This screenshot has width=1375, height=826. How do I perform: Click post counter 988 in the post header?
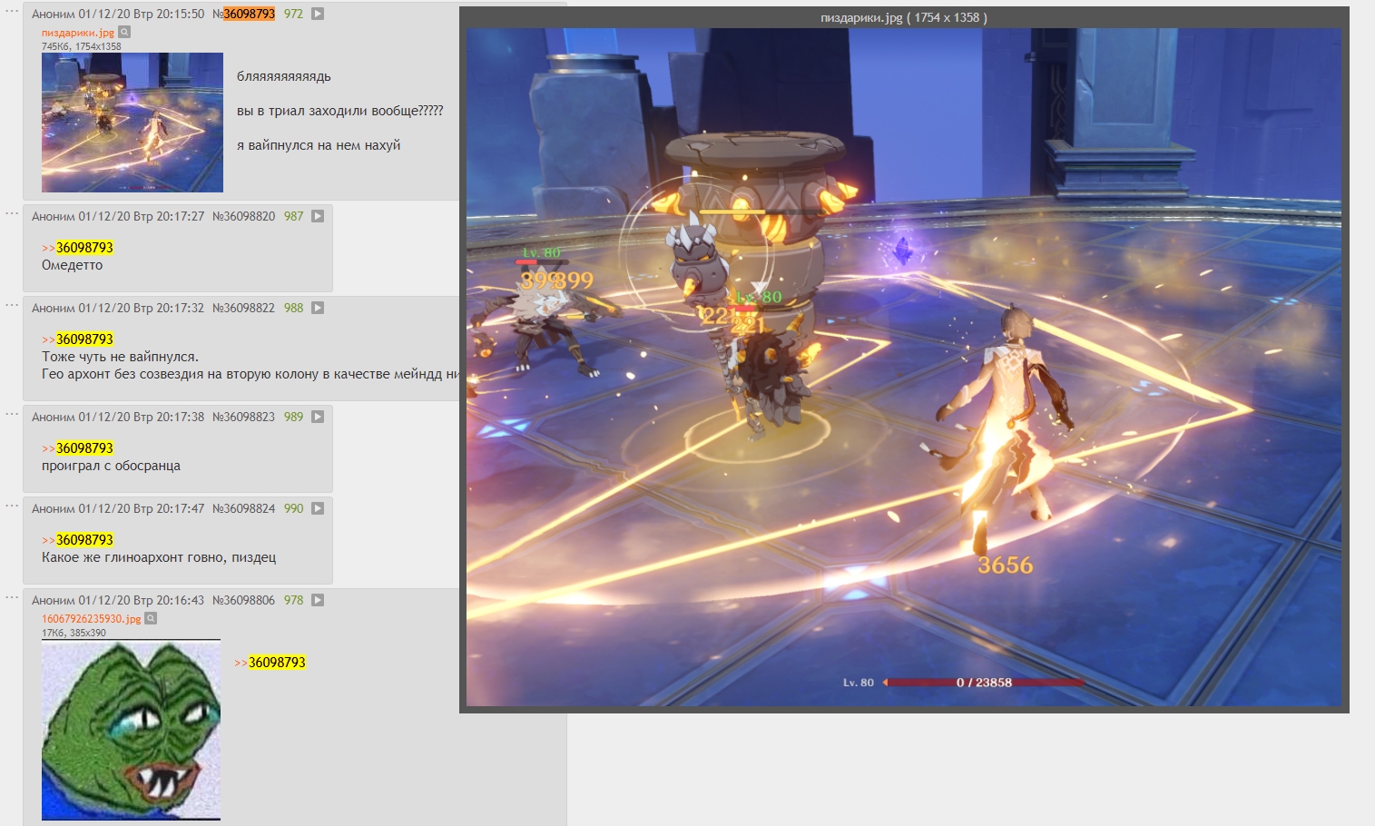pyautogui.click(x=293, y=308)
